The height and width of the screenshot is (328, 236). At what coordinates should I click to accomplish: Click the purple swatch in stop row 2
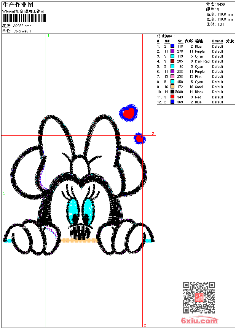[172, 51]
